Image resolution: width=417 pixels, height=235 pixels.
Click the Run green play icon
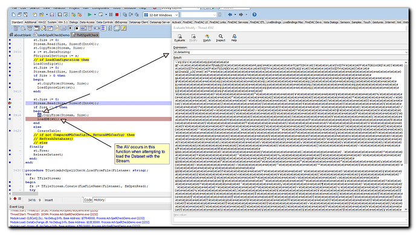coord(89,14)
